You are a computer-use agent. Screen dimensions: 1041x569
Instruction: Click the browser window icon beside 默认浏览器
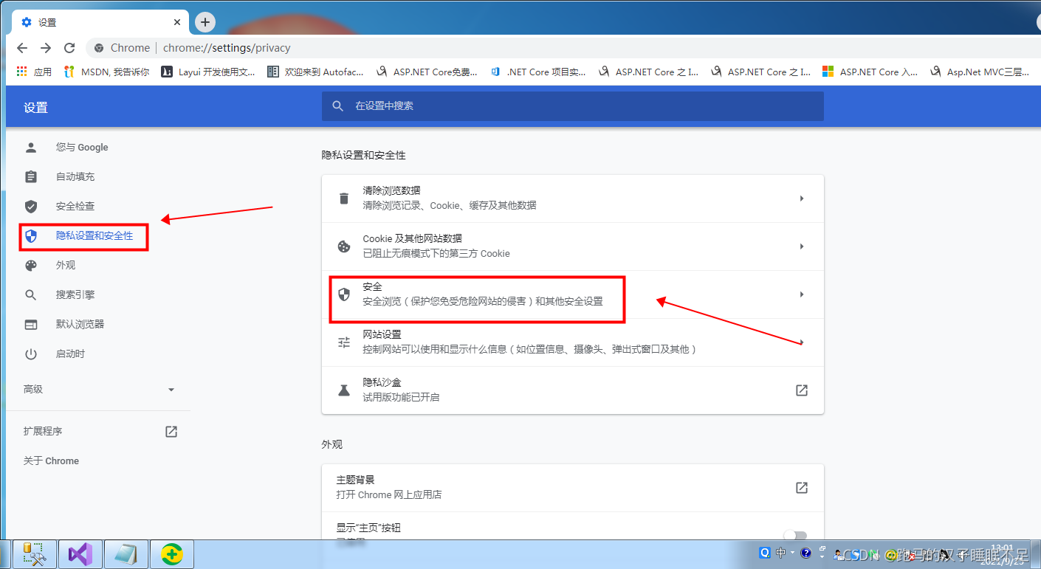click(31, 325)
